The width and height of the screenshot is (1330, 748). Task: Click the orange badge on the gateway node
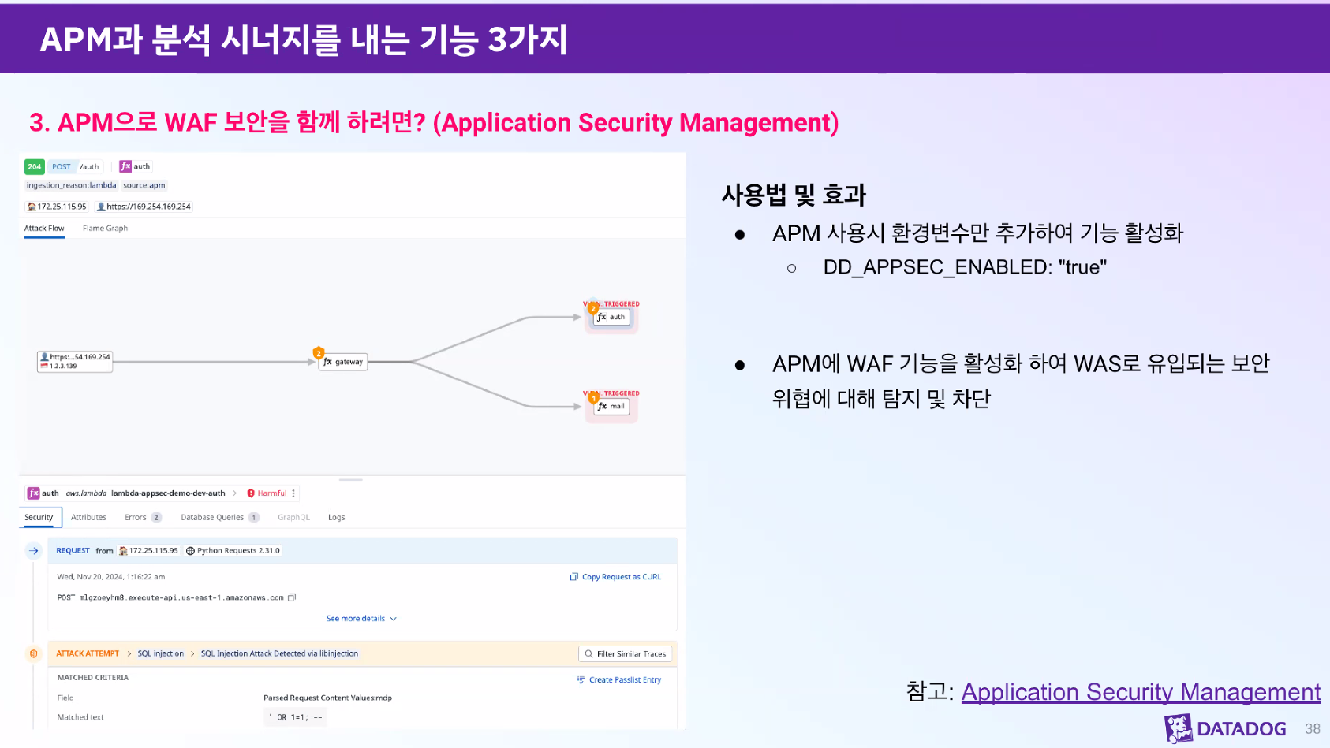tap(319, 352)
